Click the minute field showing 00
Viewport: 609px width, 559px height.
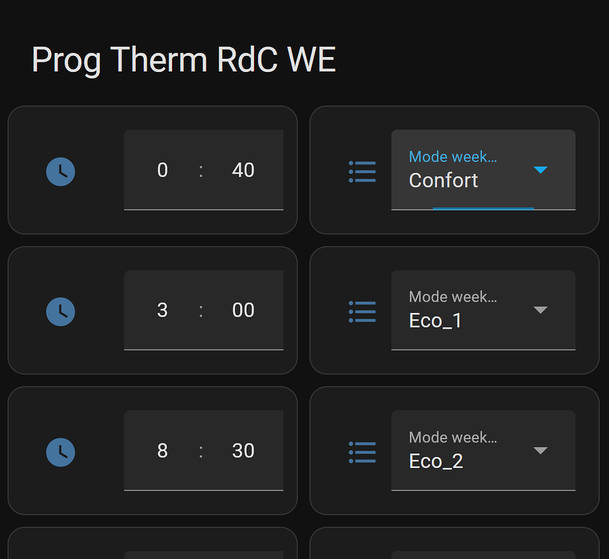click(x=243, y=311)
